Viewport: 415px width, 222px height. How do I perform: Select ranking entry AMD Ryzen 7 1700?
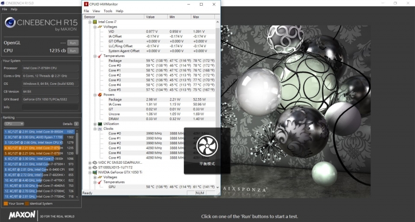(39, 137)
